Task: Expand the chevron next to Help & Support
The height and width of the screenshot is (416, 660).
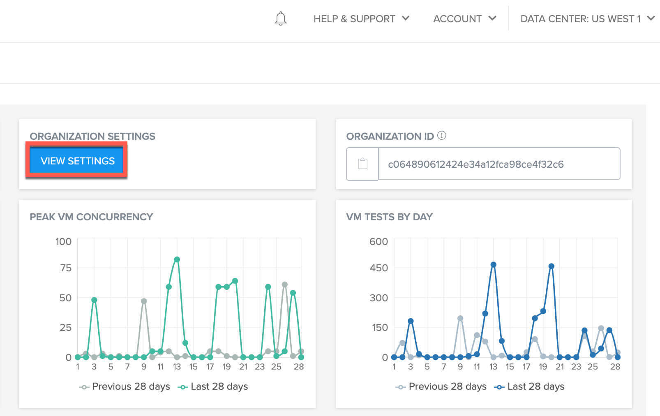Action: 406,18
